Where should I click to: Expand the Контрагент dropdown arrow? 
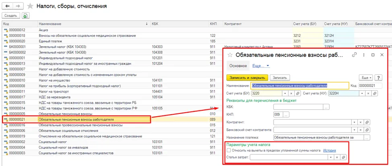tap(355, 122)
